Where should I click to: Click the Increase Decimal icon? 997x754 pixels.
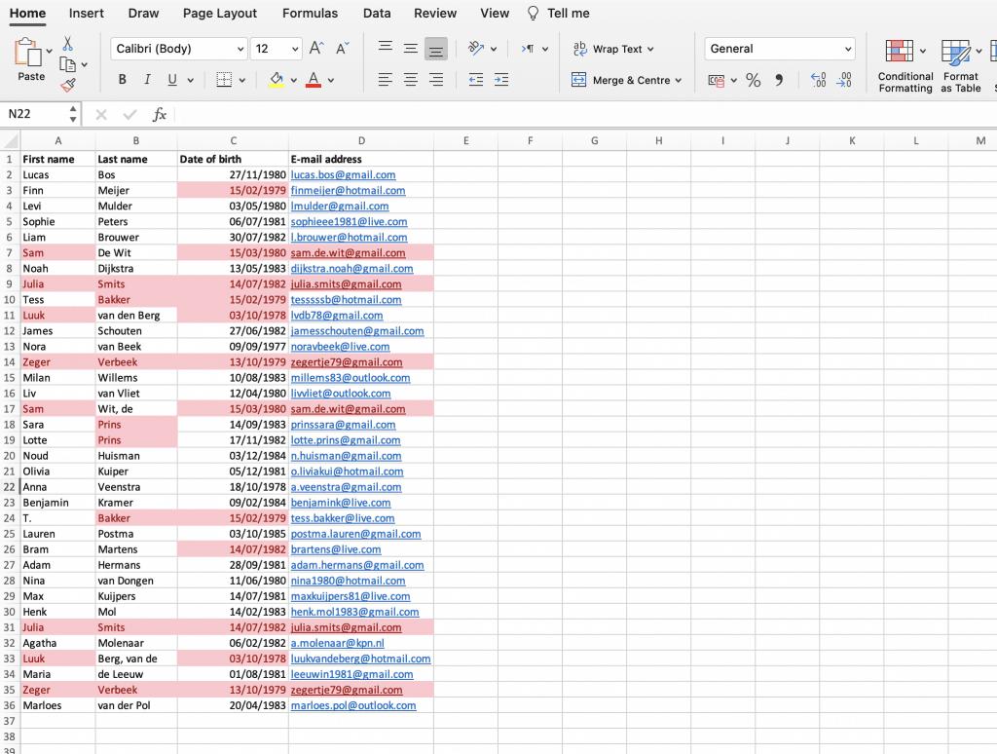pos(818,80)
